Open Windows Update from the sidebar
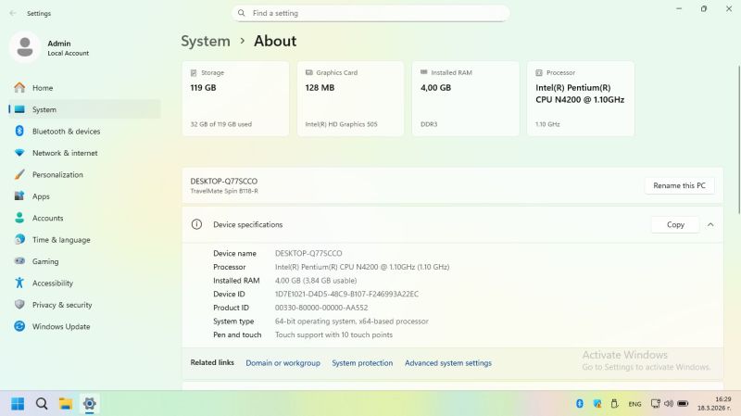Screen dimensions: 741x416 pos(60,326)
